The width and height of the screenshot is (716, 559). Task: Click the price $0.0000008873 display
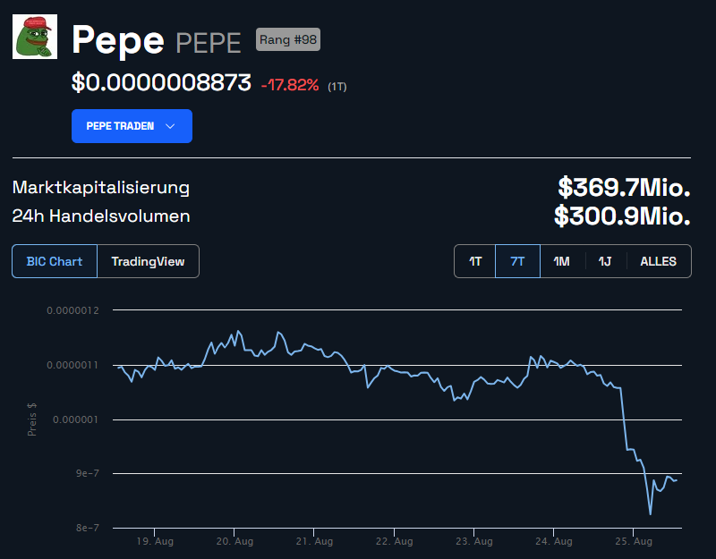click(x=163, y=82)
